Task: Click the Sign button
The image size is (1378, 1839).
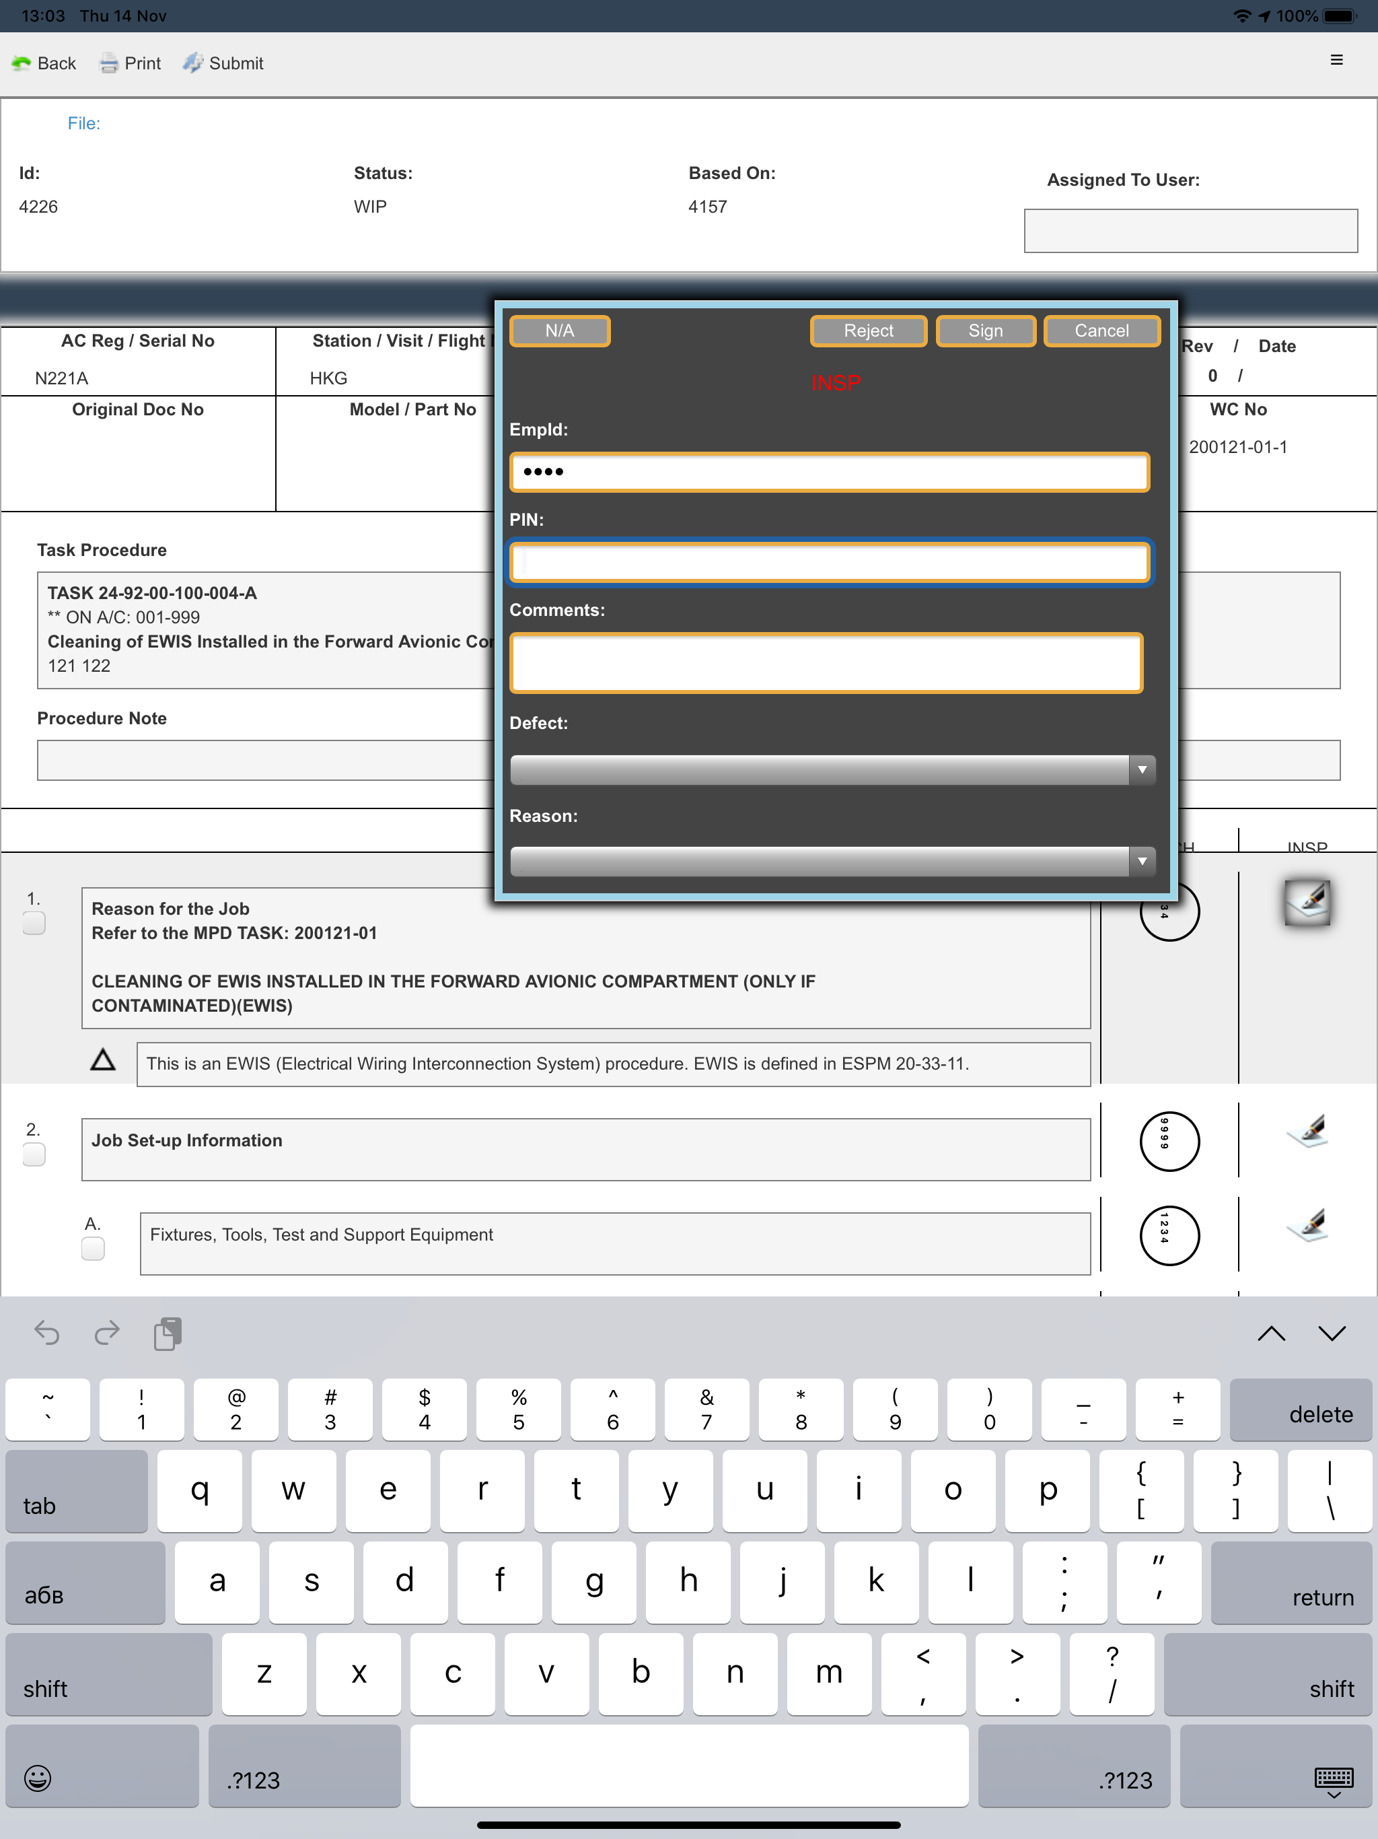Action: tap(986, 330)
